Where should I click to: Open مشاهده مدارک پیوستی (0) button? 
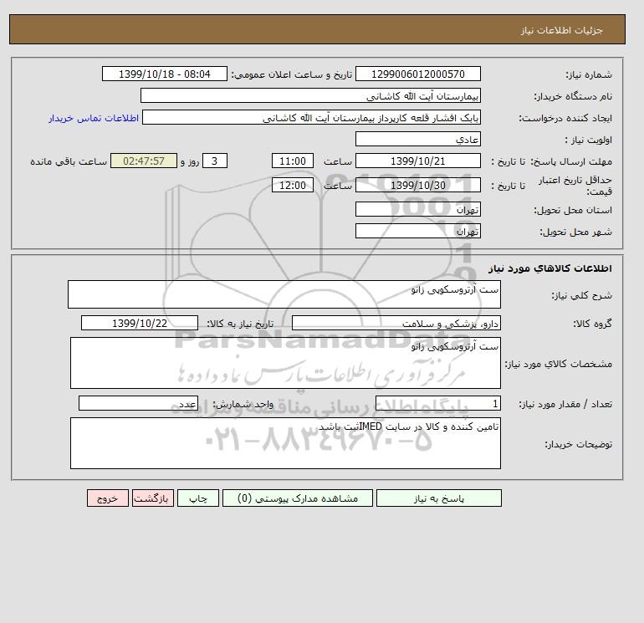(x=298, y=498)
